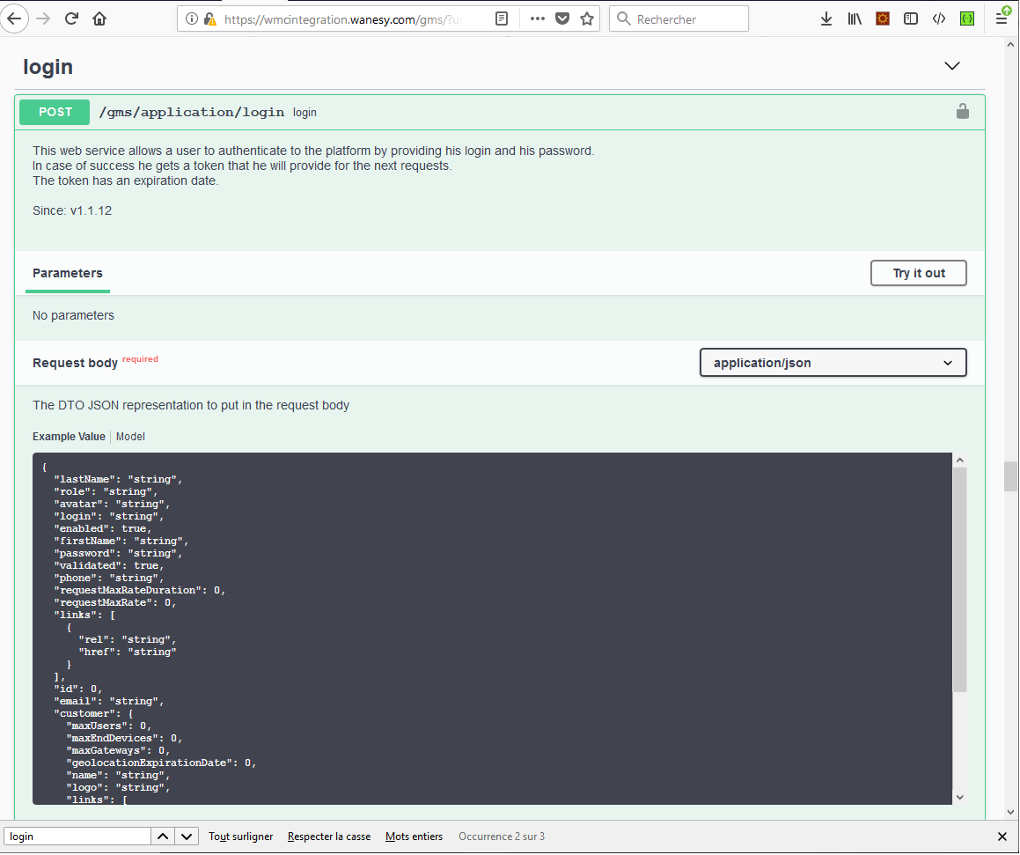Open the Firefox hamburger menu
Image resolution: width=1020 pixels, height=855 pixels.
(1002, 18)
